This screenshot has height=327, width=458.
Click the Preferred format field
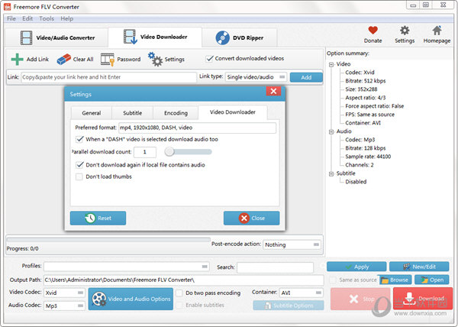197,128
